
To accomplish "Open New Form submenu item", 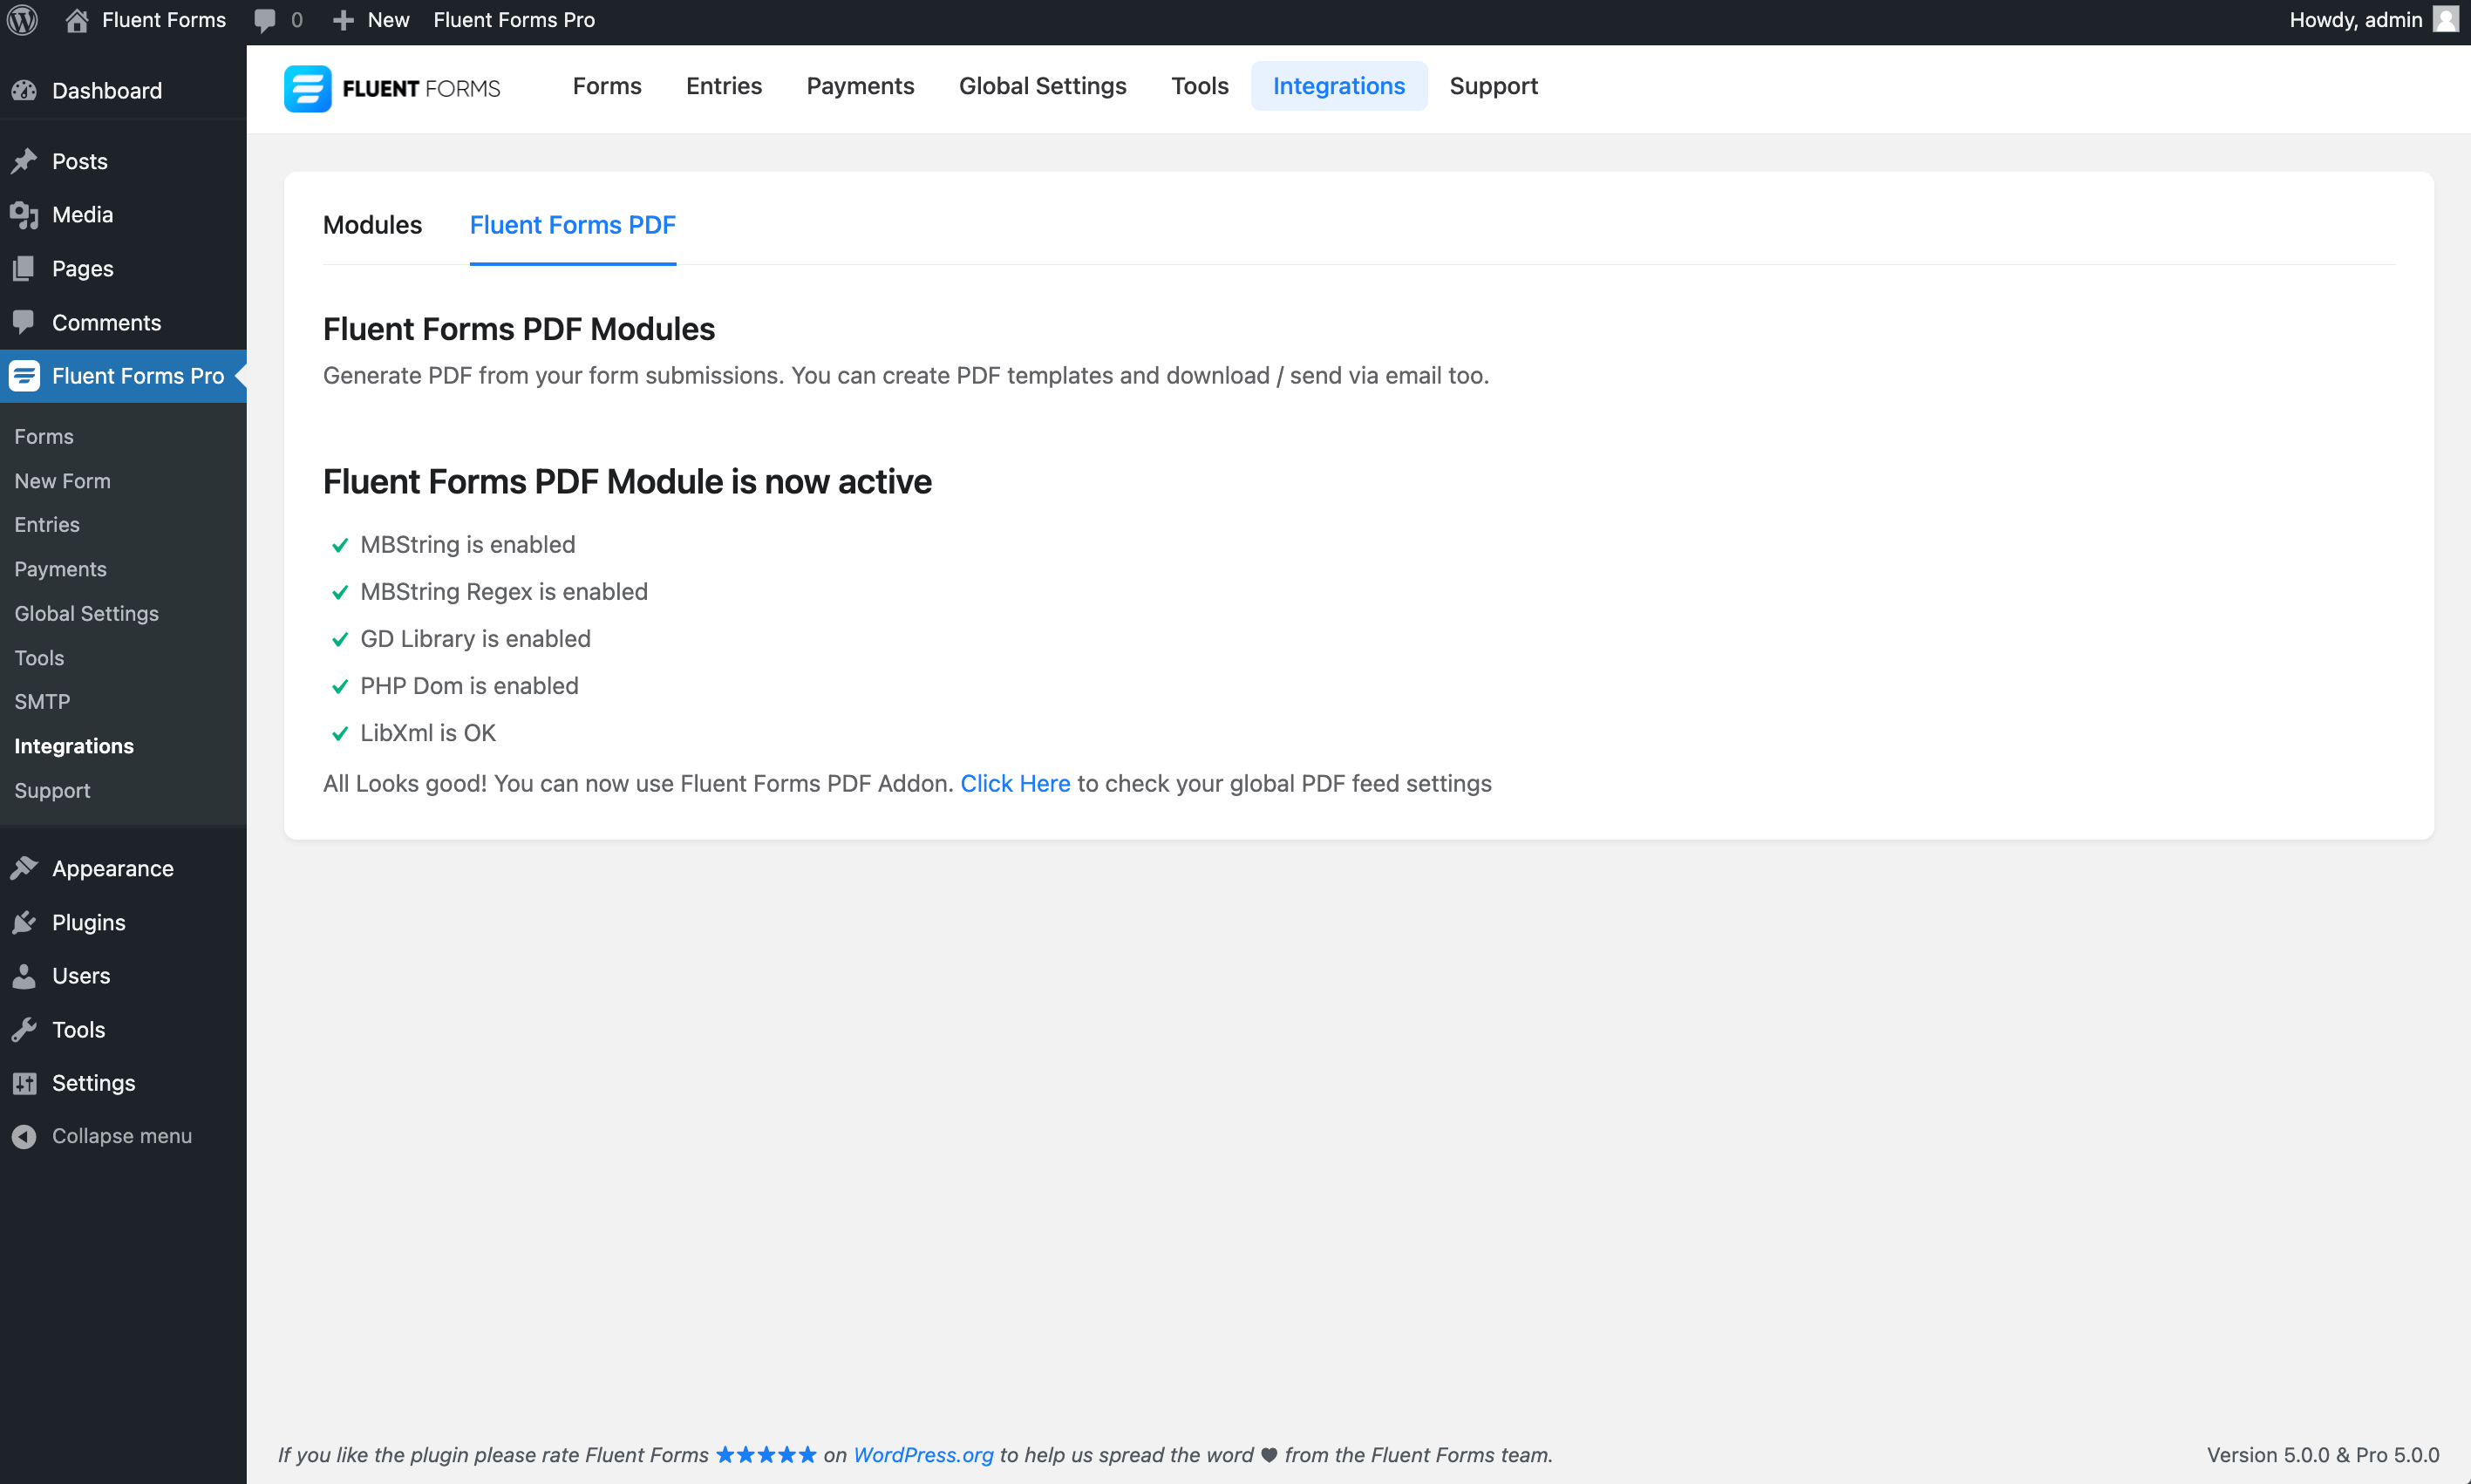I will 62,481.
